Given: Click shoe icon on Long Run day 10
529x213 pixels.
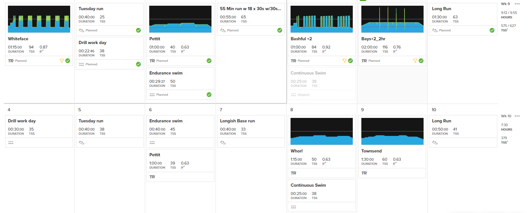Looking at the screenshot, I should point(435,143).
